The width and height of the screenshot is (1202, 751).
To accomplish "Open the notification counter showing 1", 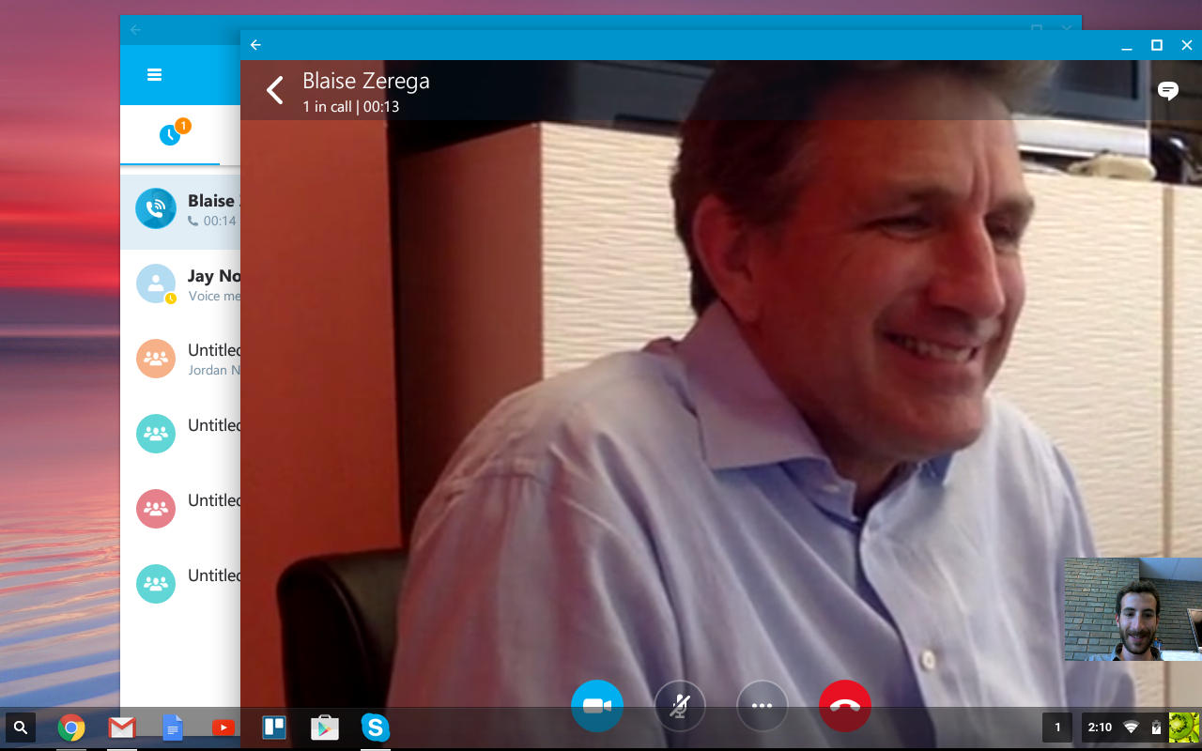I will 1057,727.
